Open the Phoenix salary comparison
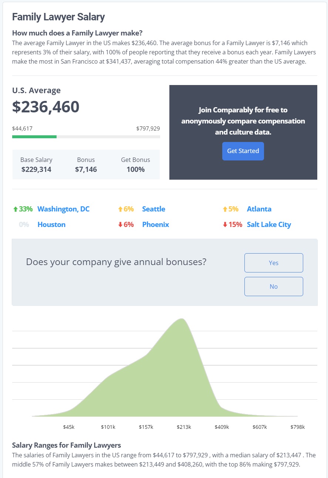Image resolution: width=328 pixels, height=478 pixels. click(x=156, y=224)
